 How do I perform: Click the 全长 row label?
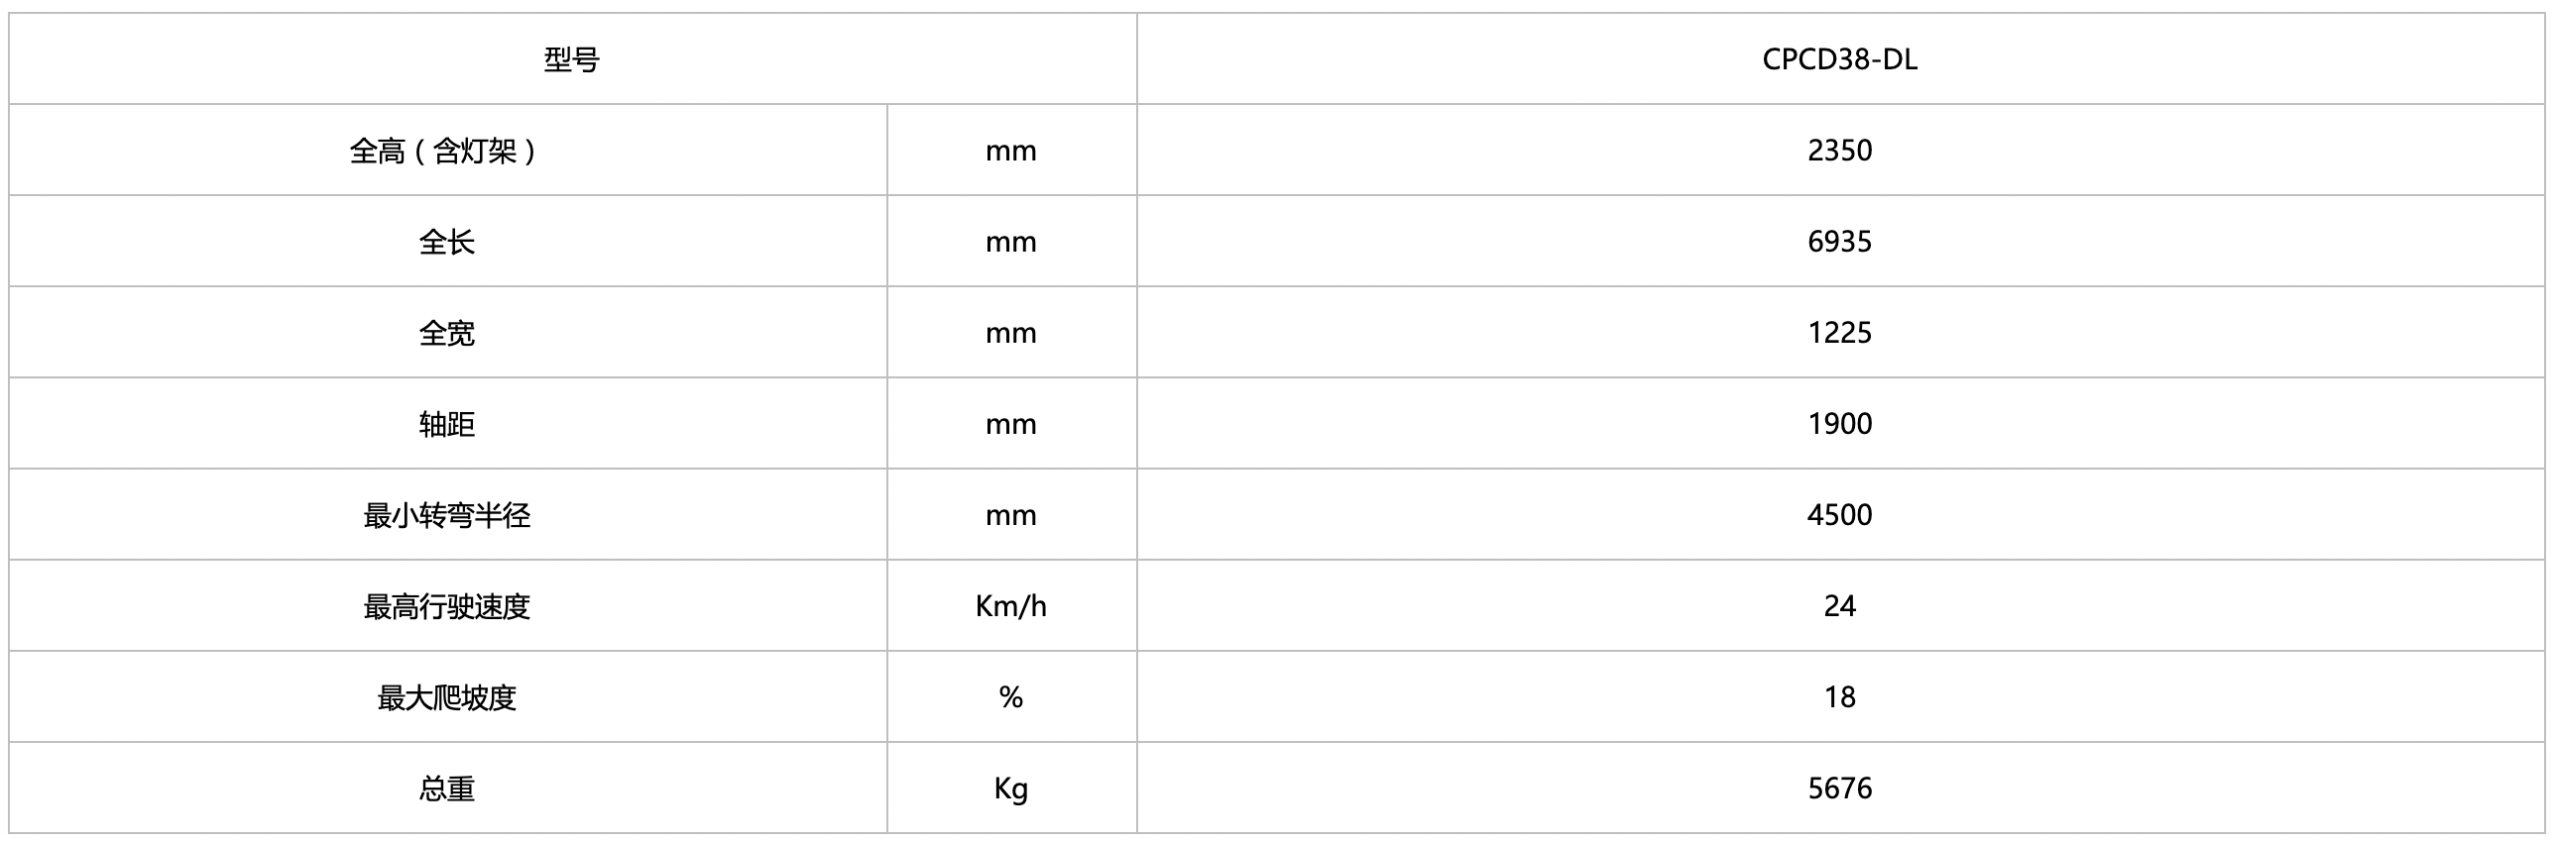(446, 242)
